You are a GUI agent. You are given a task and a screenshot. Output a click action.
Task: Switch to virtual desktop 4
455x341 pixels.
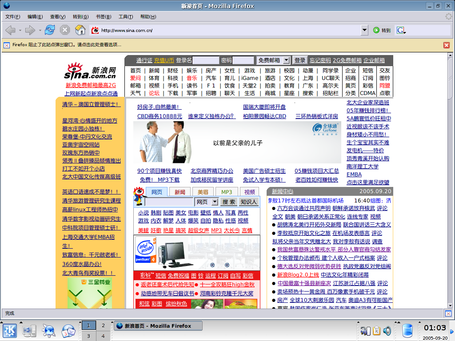point(103,336)
